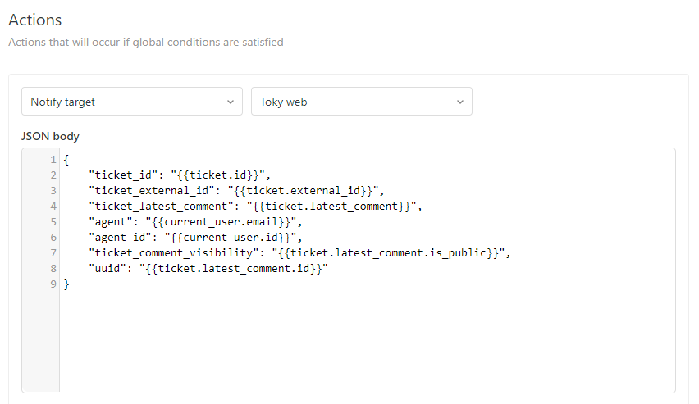Click the actions description text under heading
This screenshot has height=404, width=699.
pyautogui.click(x=146, y=42)
